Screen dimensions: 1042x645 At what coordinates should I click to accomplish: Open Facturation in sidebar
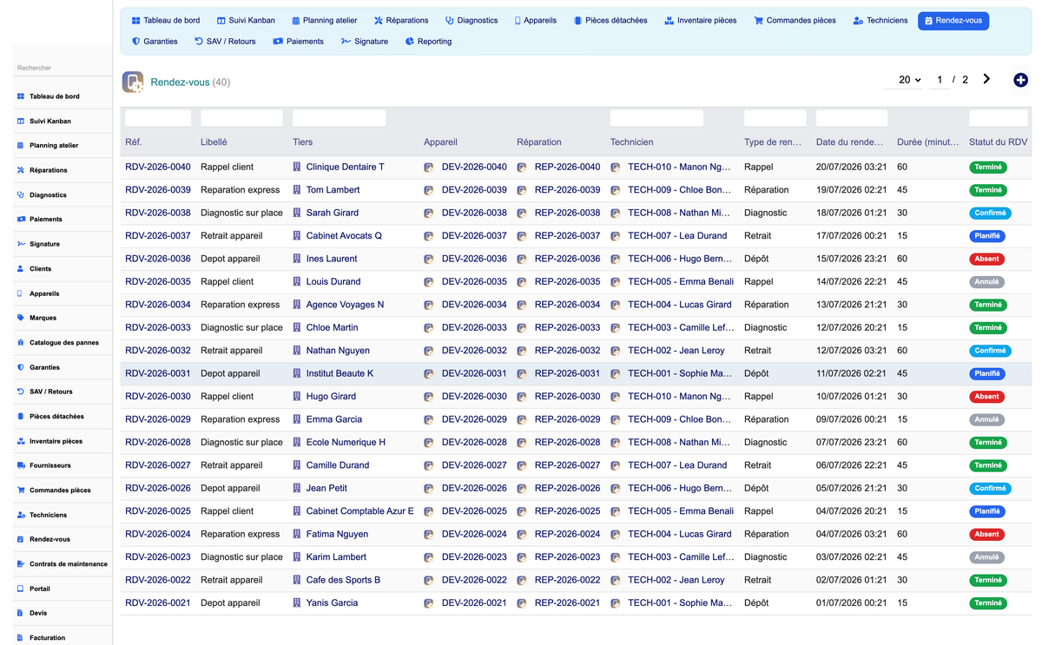47,638
